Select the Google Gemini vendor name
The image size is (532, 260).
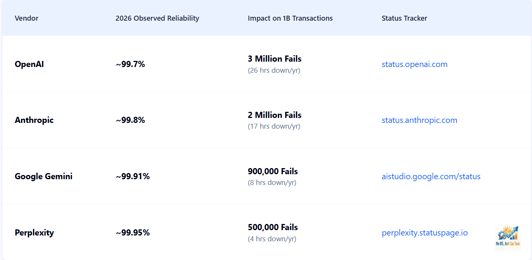(x=43, y=177)
